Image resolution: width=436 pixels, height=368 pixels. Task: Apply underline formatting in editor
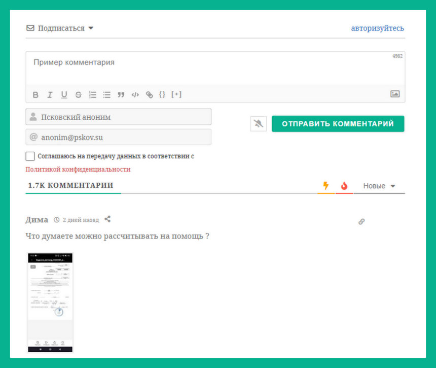64,94
